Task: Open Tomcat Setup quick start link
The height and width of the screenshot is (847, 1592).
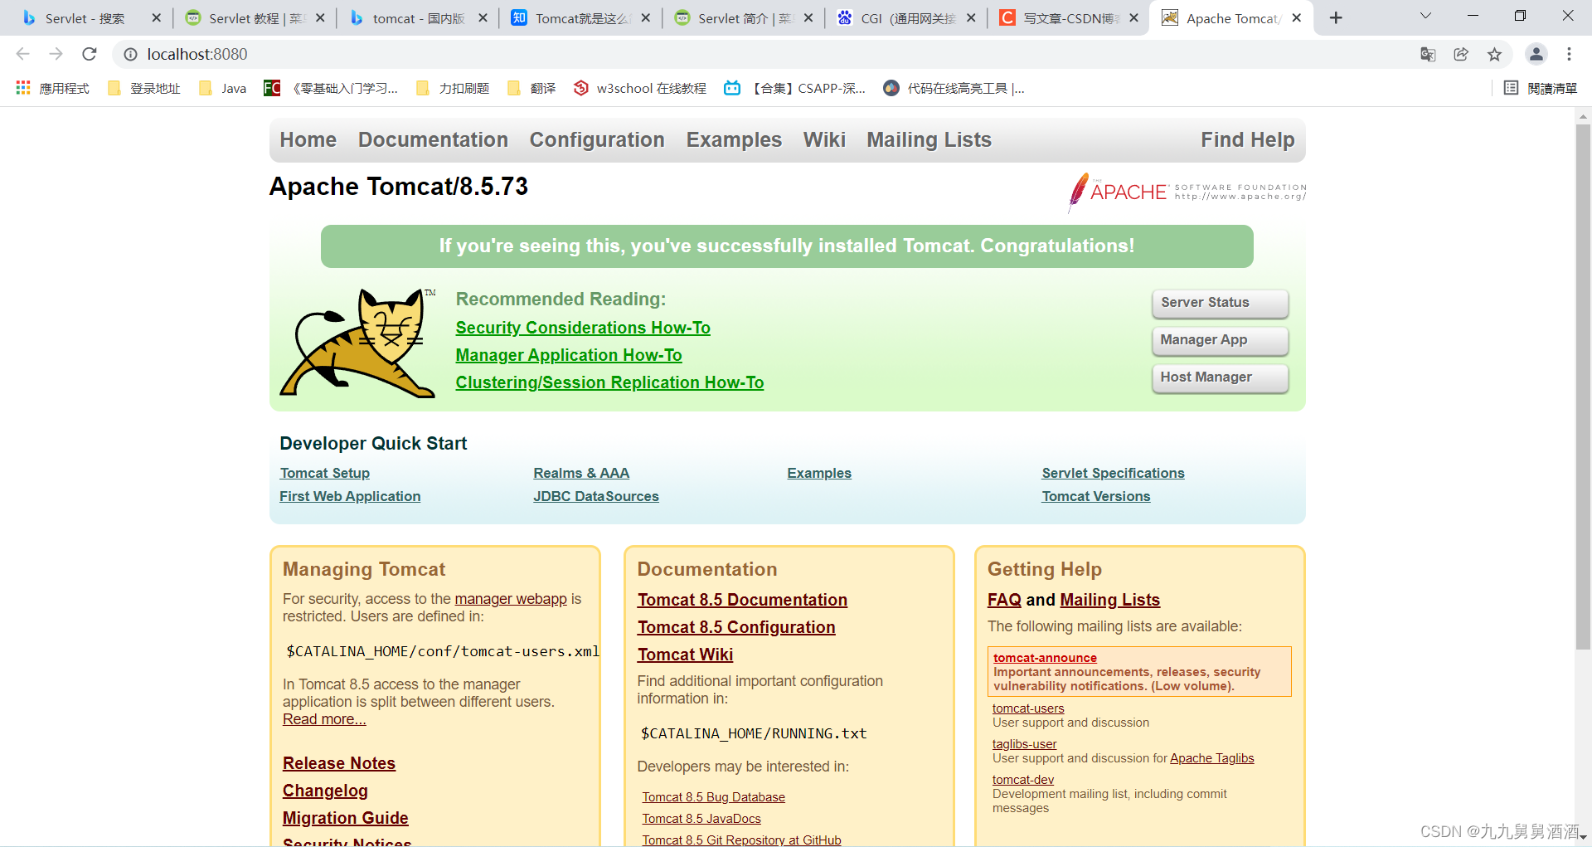Action: [x=325, y=473]
